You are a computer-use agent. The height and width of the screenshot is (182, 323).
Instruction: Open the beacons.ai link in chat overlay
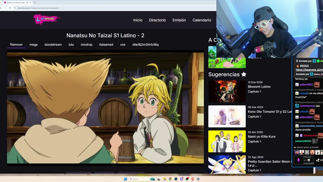[309, 70]
